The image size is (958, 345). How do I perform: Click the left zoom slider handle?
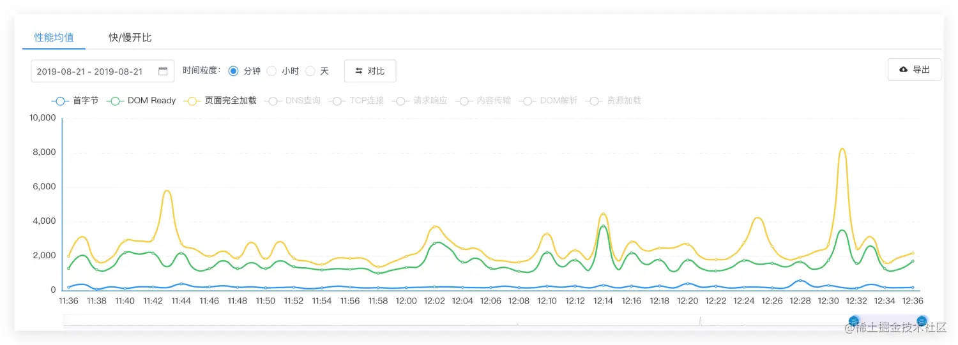pyautogui.click(x=853, y=321)
